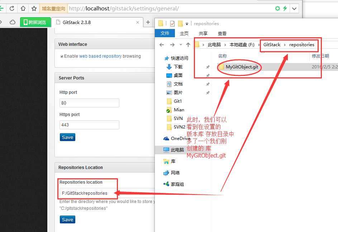The height and width of the screenshot is (232, 338).
Task: Select the MyGitObject.git folder
Action: (242, 67)
